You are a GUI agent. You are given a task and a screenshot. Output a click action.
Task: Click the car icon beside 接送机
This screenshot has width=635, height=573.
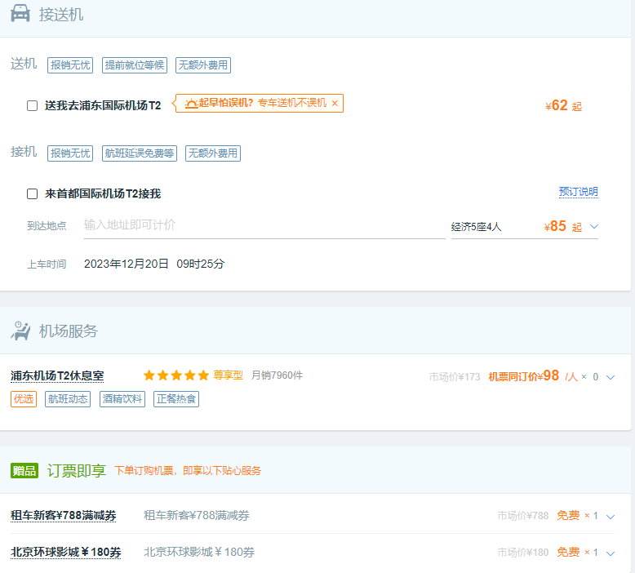[x=20, y=13]
